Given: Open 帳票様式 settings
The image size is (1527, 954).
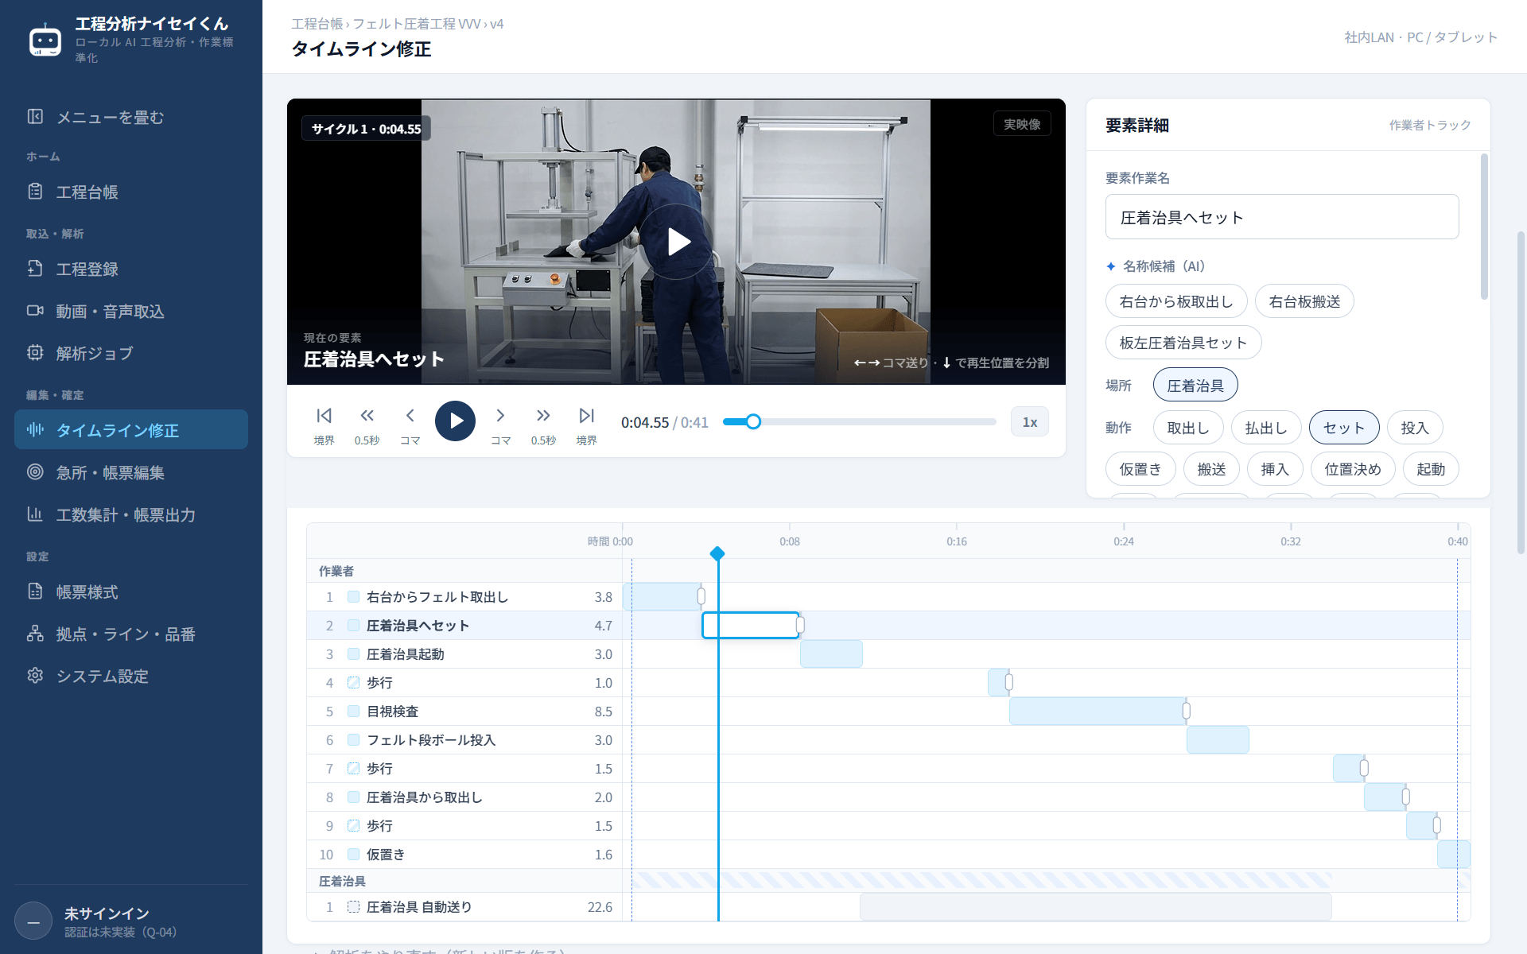Looking at the screenshot, I should (x=131, y=591).
